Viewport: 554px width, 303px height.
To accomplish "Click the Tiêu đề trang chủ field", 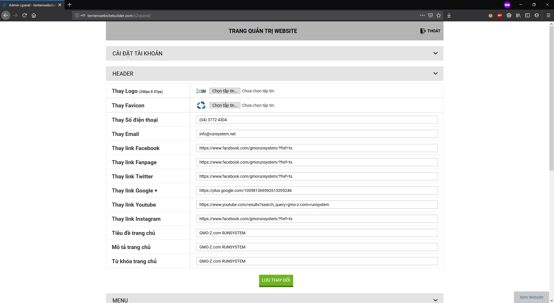I will [317, 233].
